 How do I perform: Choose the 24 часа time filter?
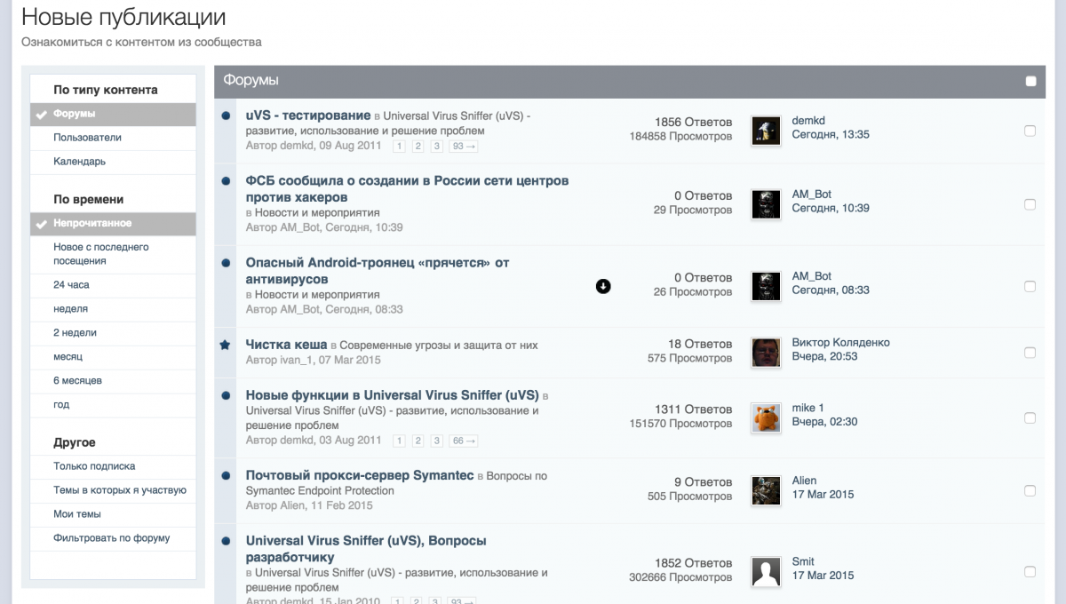point(71,285)
